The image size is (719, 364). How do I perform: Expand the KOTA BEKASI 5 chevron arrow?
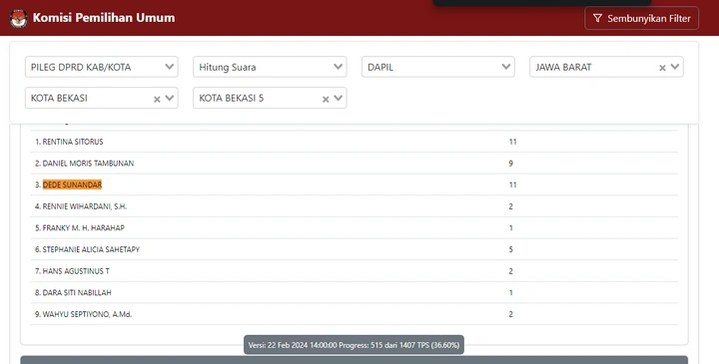click(338, 98)
